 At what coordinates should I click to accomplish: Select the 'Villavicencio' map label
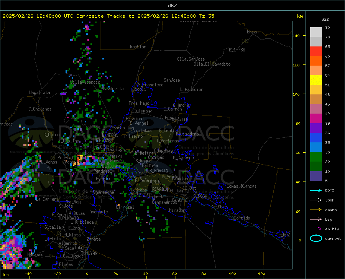[85, 82]
